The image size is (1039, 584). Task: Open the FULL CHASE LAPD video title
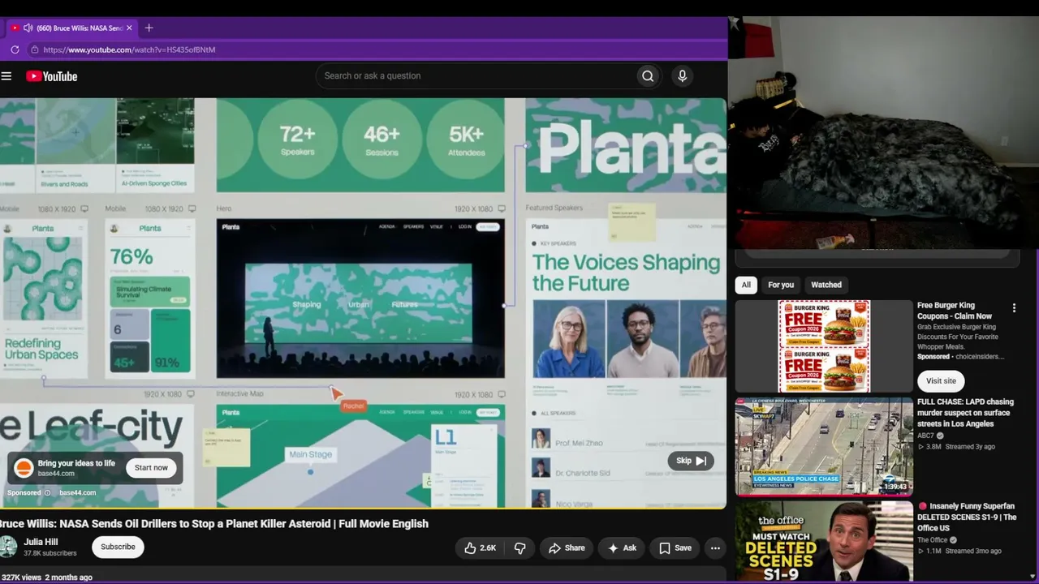pos(966,413)
